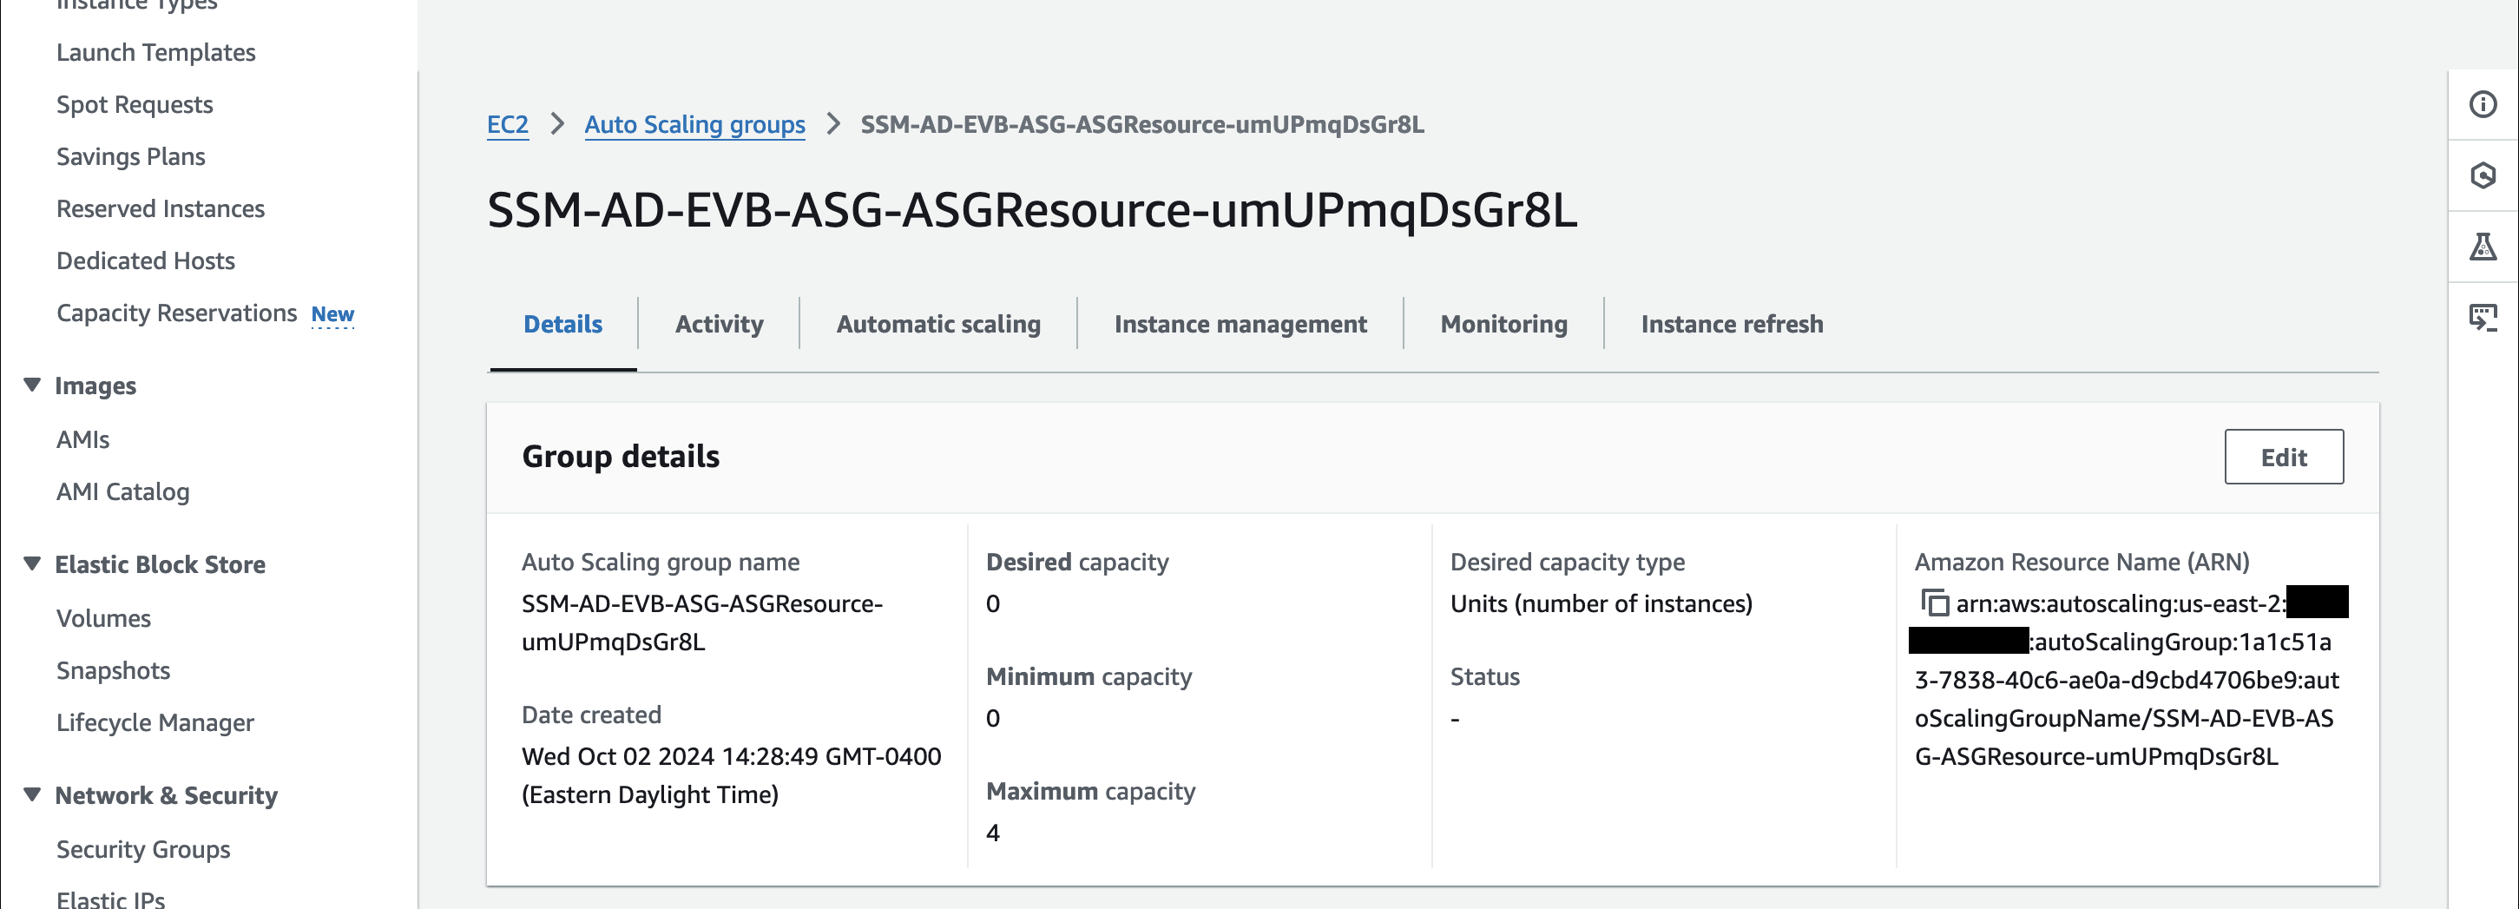Open Snapshots under Elastic Block Store
The height and width of the screenshot is (909, 2519).
coord(113,670)
